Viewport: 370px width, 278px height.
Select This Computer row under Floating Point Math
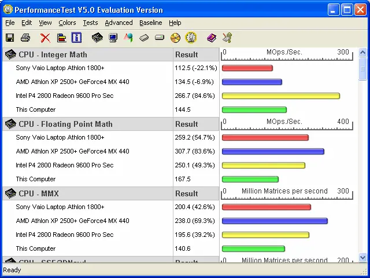click(111, 179)
